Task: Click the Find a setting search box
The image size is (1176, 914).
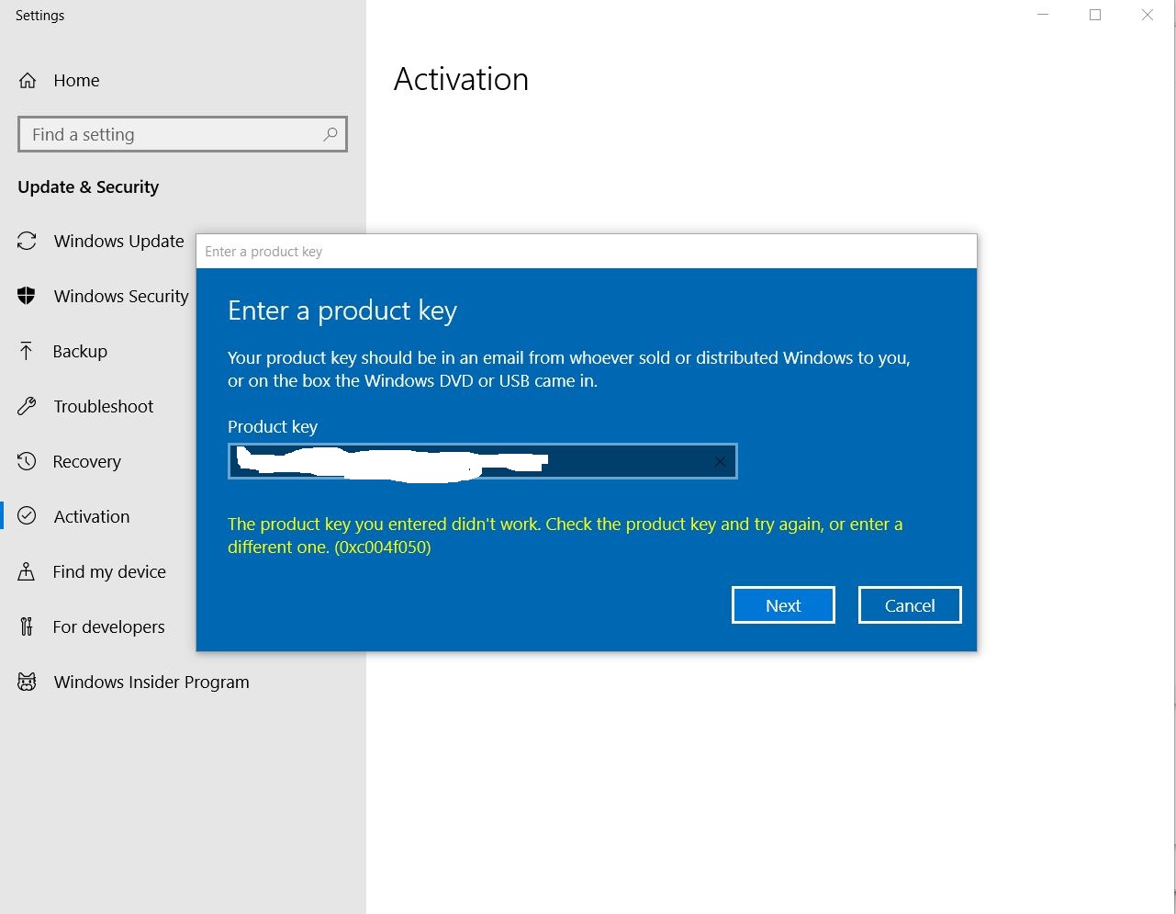Action: point(183,134)
